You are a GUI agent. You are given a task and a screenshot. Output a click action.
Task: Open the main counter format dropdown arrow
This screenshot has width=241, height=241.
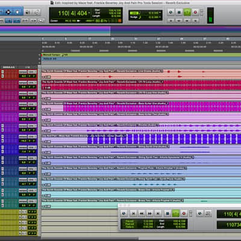tap(89, 13)
